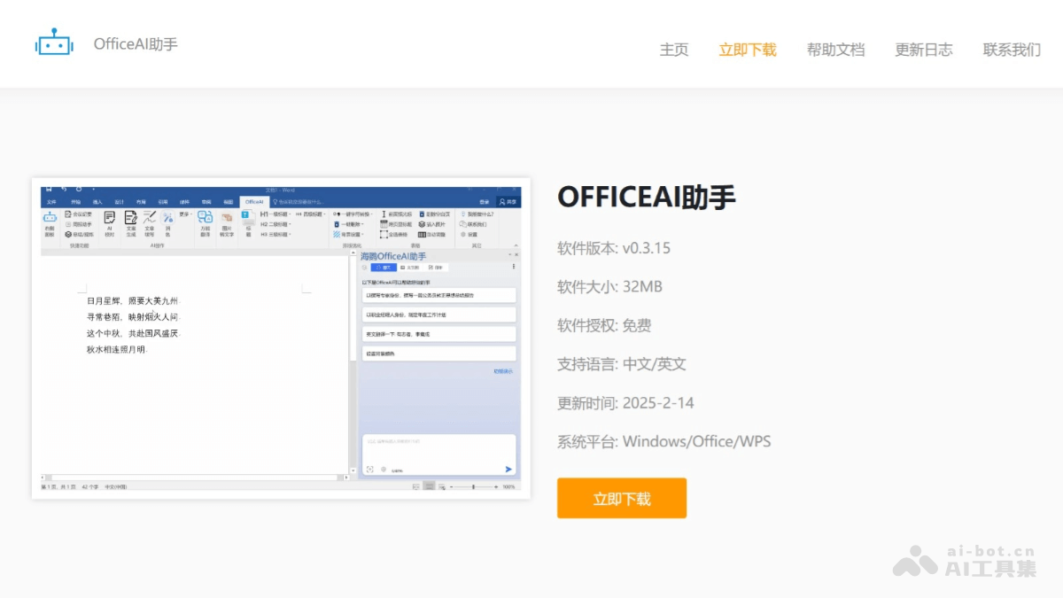Click the OfficeAI助手 robot logo
The height and width of the screenshot is (598, 1063).
[x=54, y=43]
